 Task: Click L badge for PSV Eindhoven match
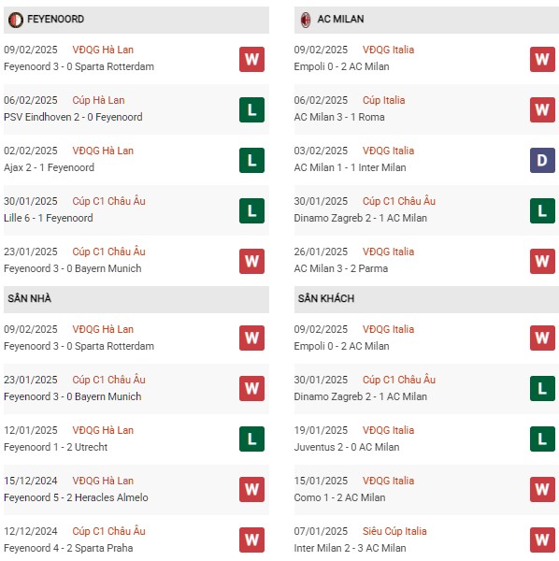click(x=251, y=109)
